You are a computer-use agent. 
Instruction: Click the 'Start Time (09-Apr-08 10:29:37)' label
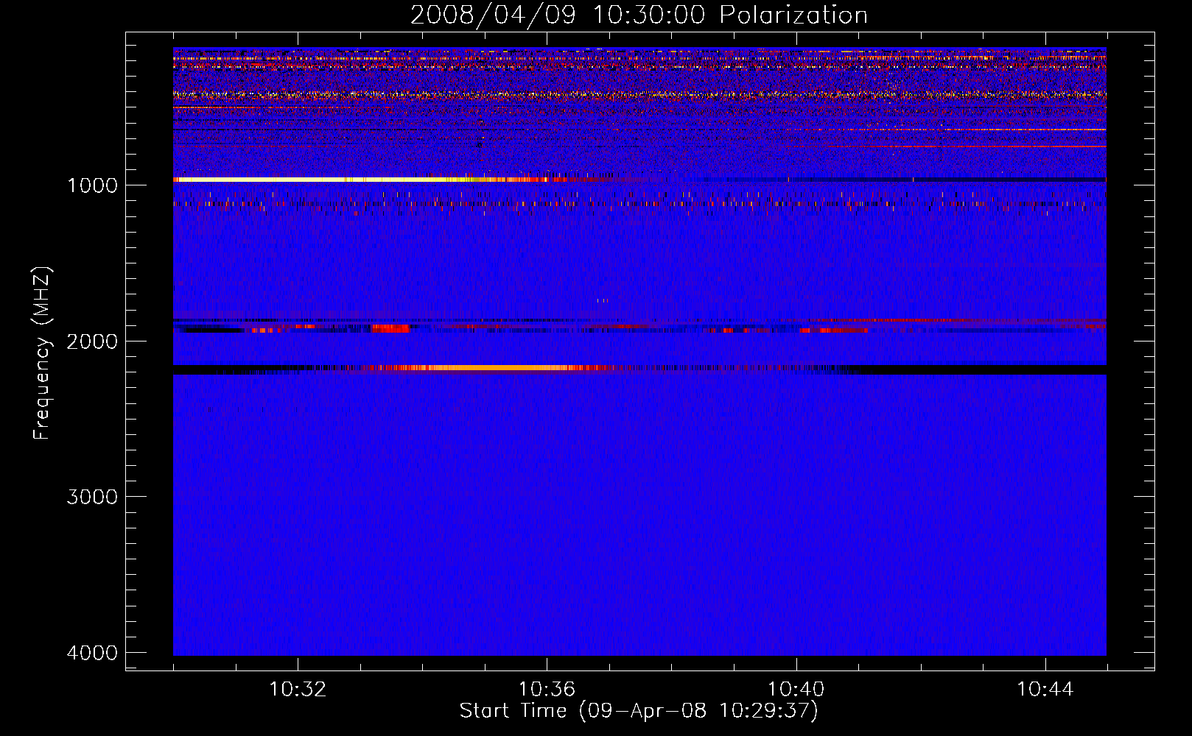tap(639, 711)
